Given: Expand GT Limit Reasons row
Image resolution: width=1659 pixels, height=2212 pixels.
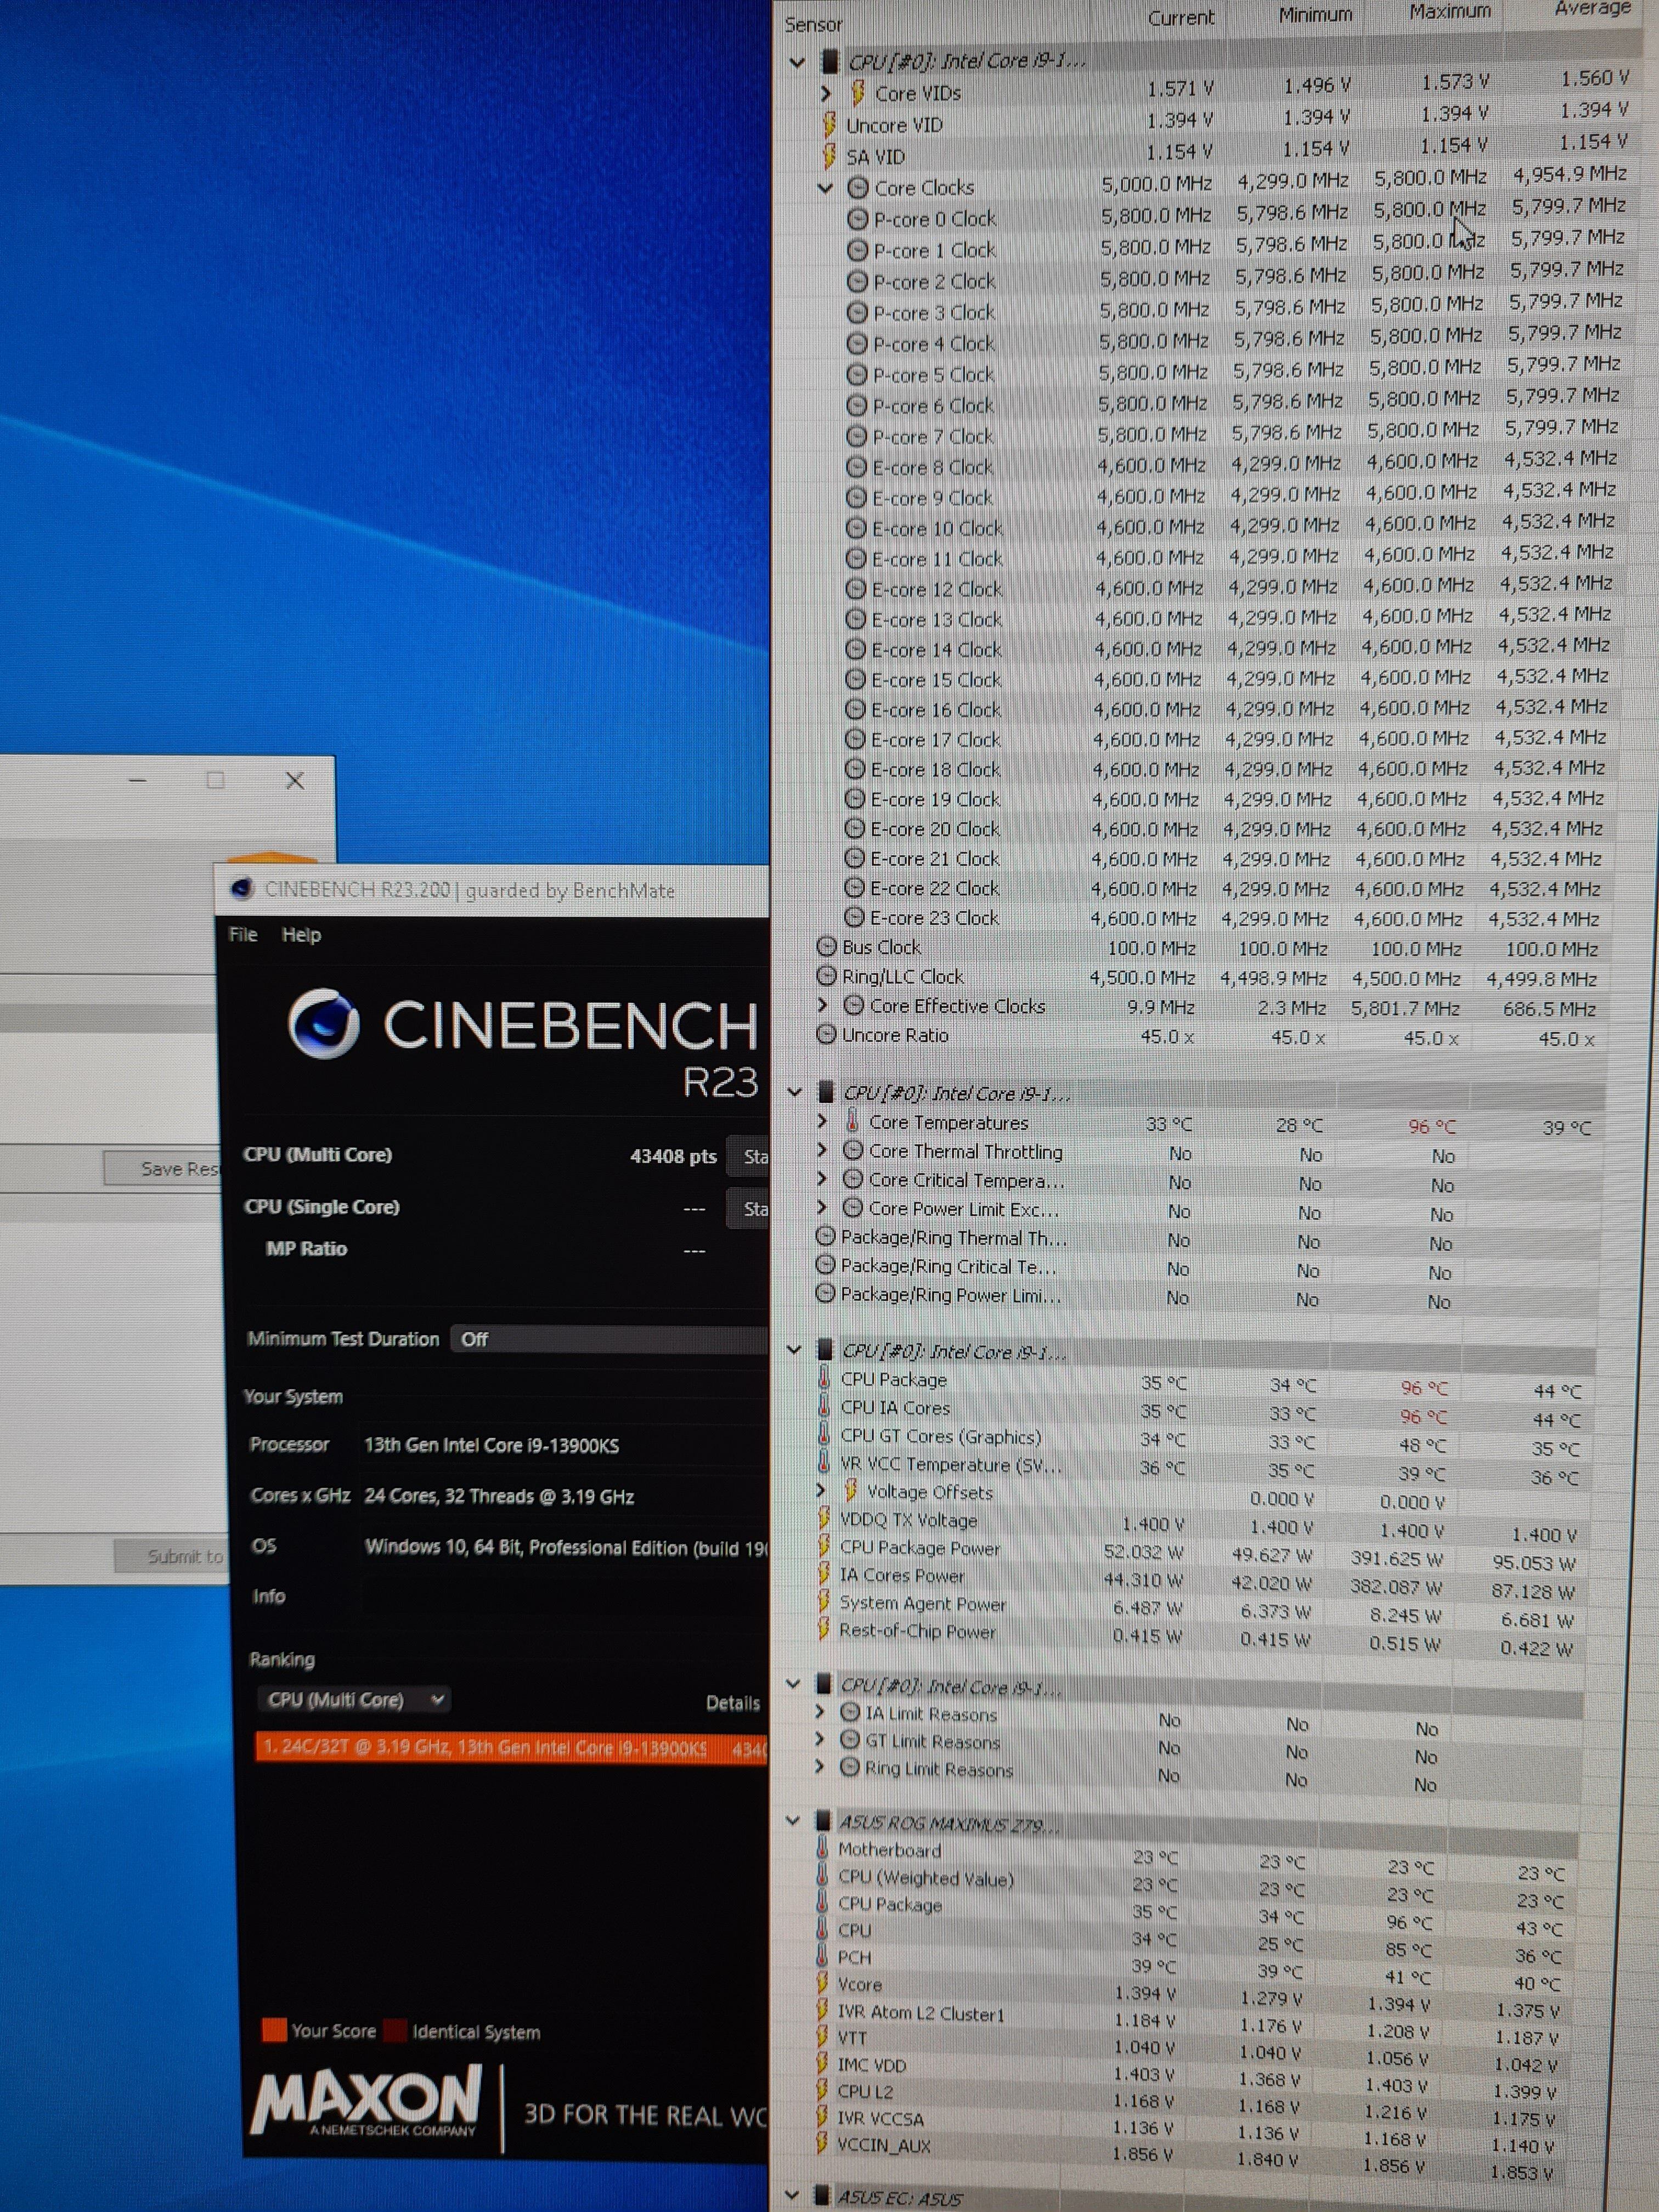Looking at the screenshot, I should point(820,1739).
